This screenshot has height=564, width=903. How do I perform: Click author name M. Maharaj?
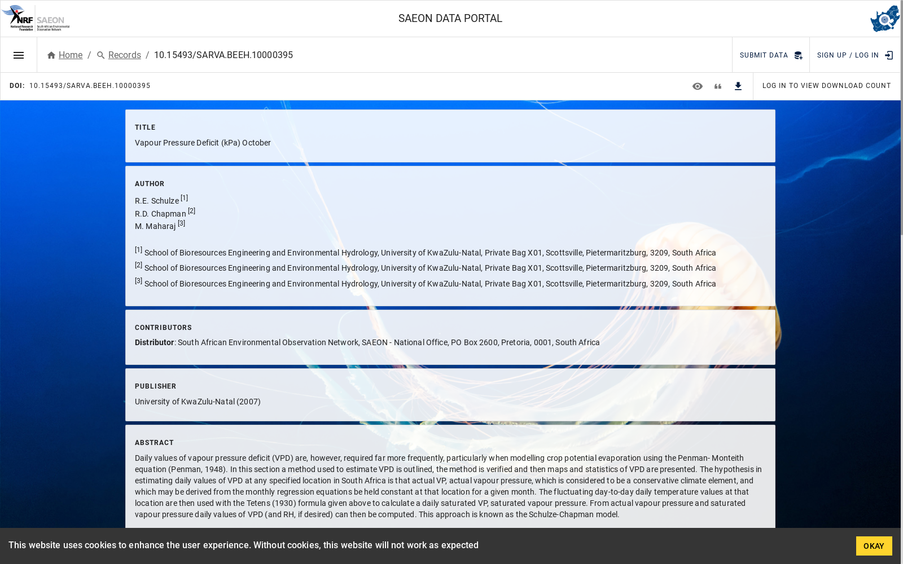(x=155, y=226)
